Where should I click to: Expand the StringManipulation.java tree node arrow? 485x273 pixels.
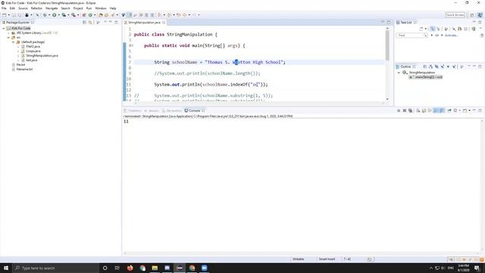pyautogui.click(x=18, y=55)
